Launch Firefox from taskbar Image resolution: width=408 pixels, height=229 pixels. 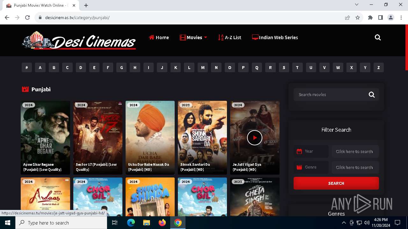[162, 223]
